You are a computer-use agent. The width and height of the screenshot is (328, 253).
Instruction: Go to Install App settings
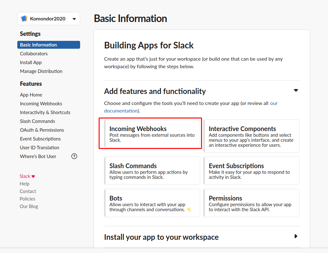[x=31, y=63]
